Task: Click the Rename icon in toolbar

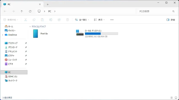Action: pos(51,20)
